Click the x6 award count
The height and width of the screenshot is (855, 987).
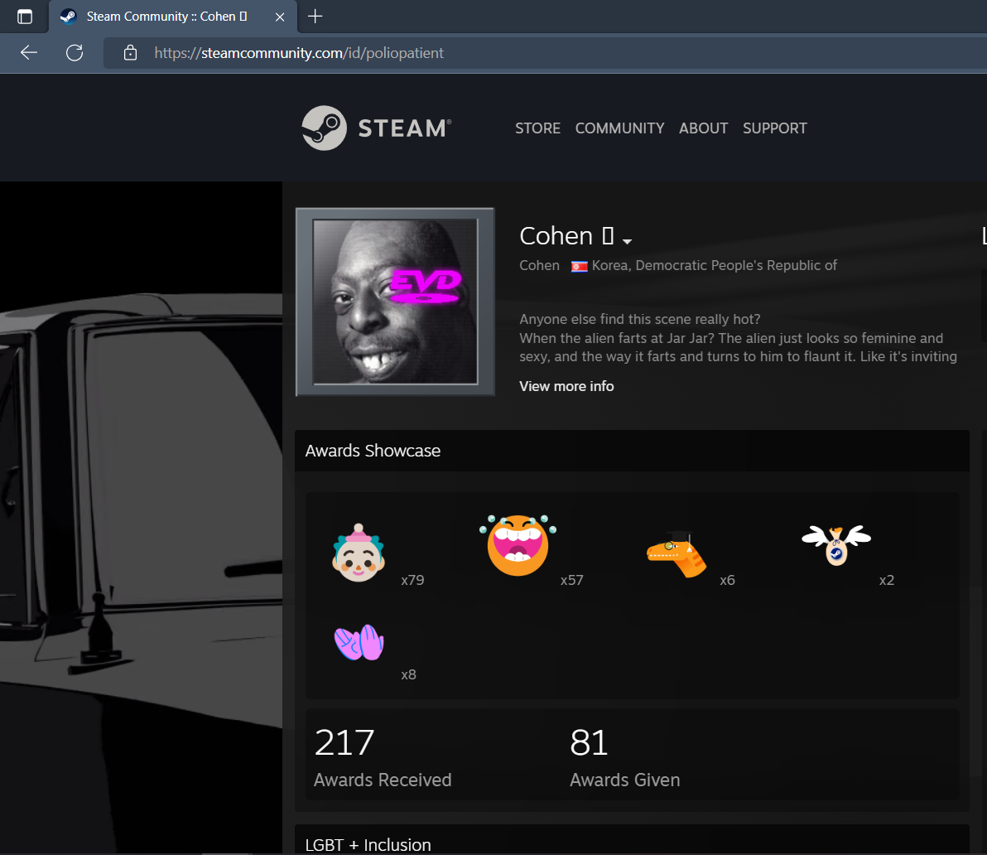pos(727,580)
